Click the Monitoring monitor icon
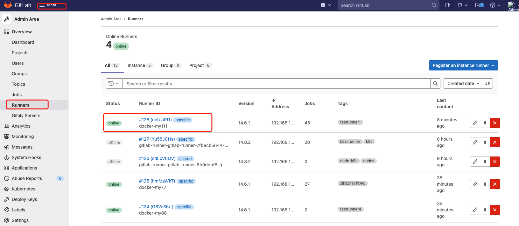519x226 pixels. click(7, 136)
